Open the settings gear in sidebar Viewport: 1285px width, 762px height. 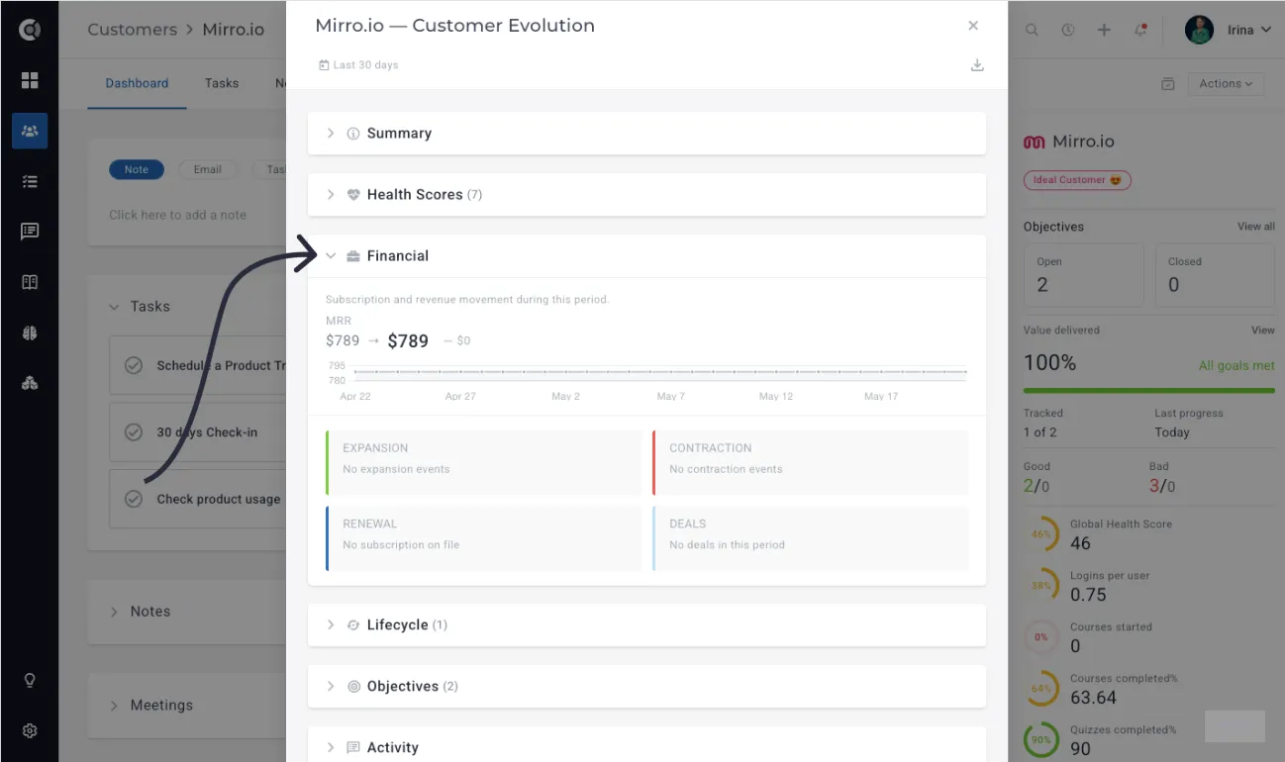(x=30, y=731)
